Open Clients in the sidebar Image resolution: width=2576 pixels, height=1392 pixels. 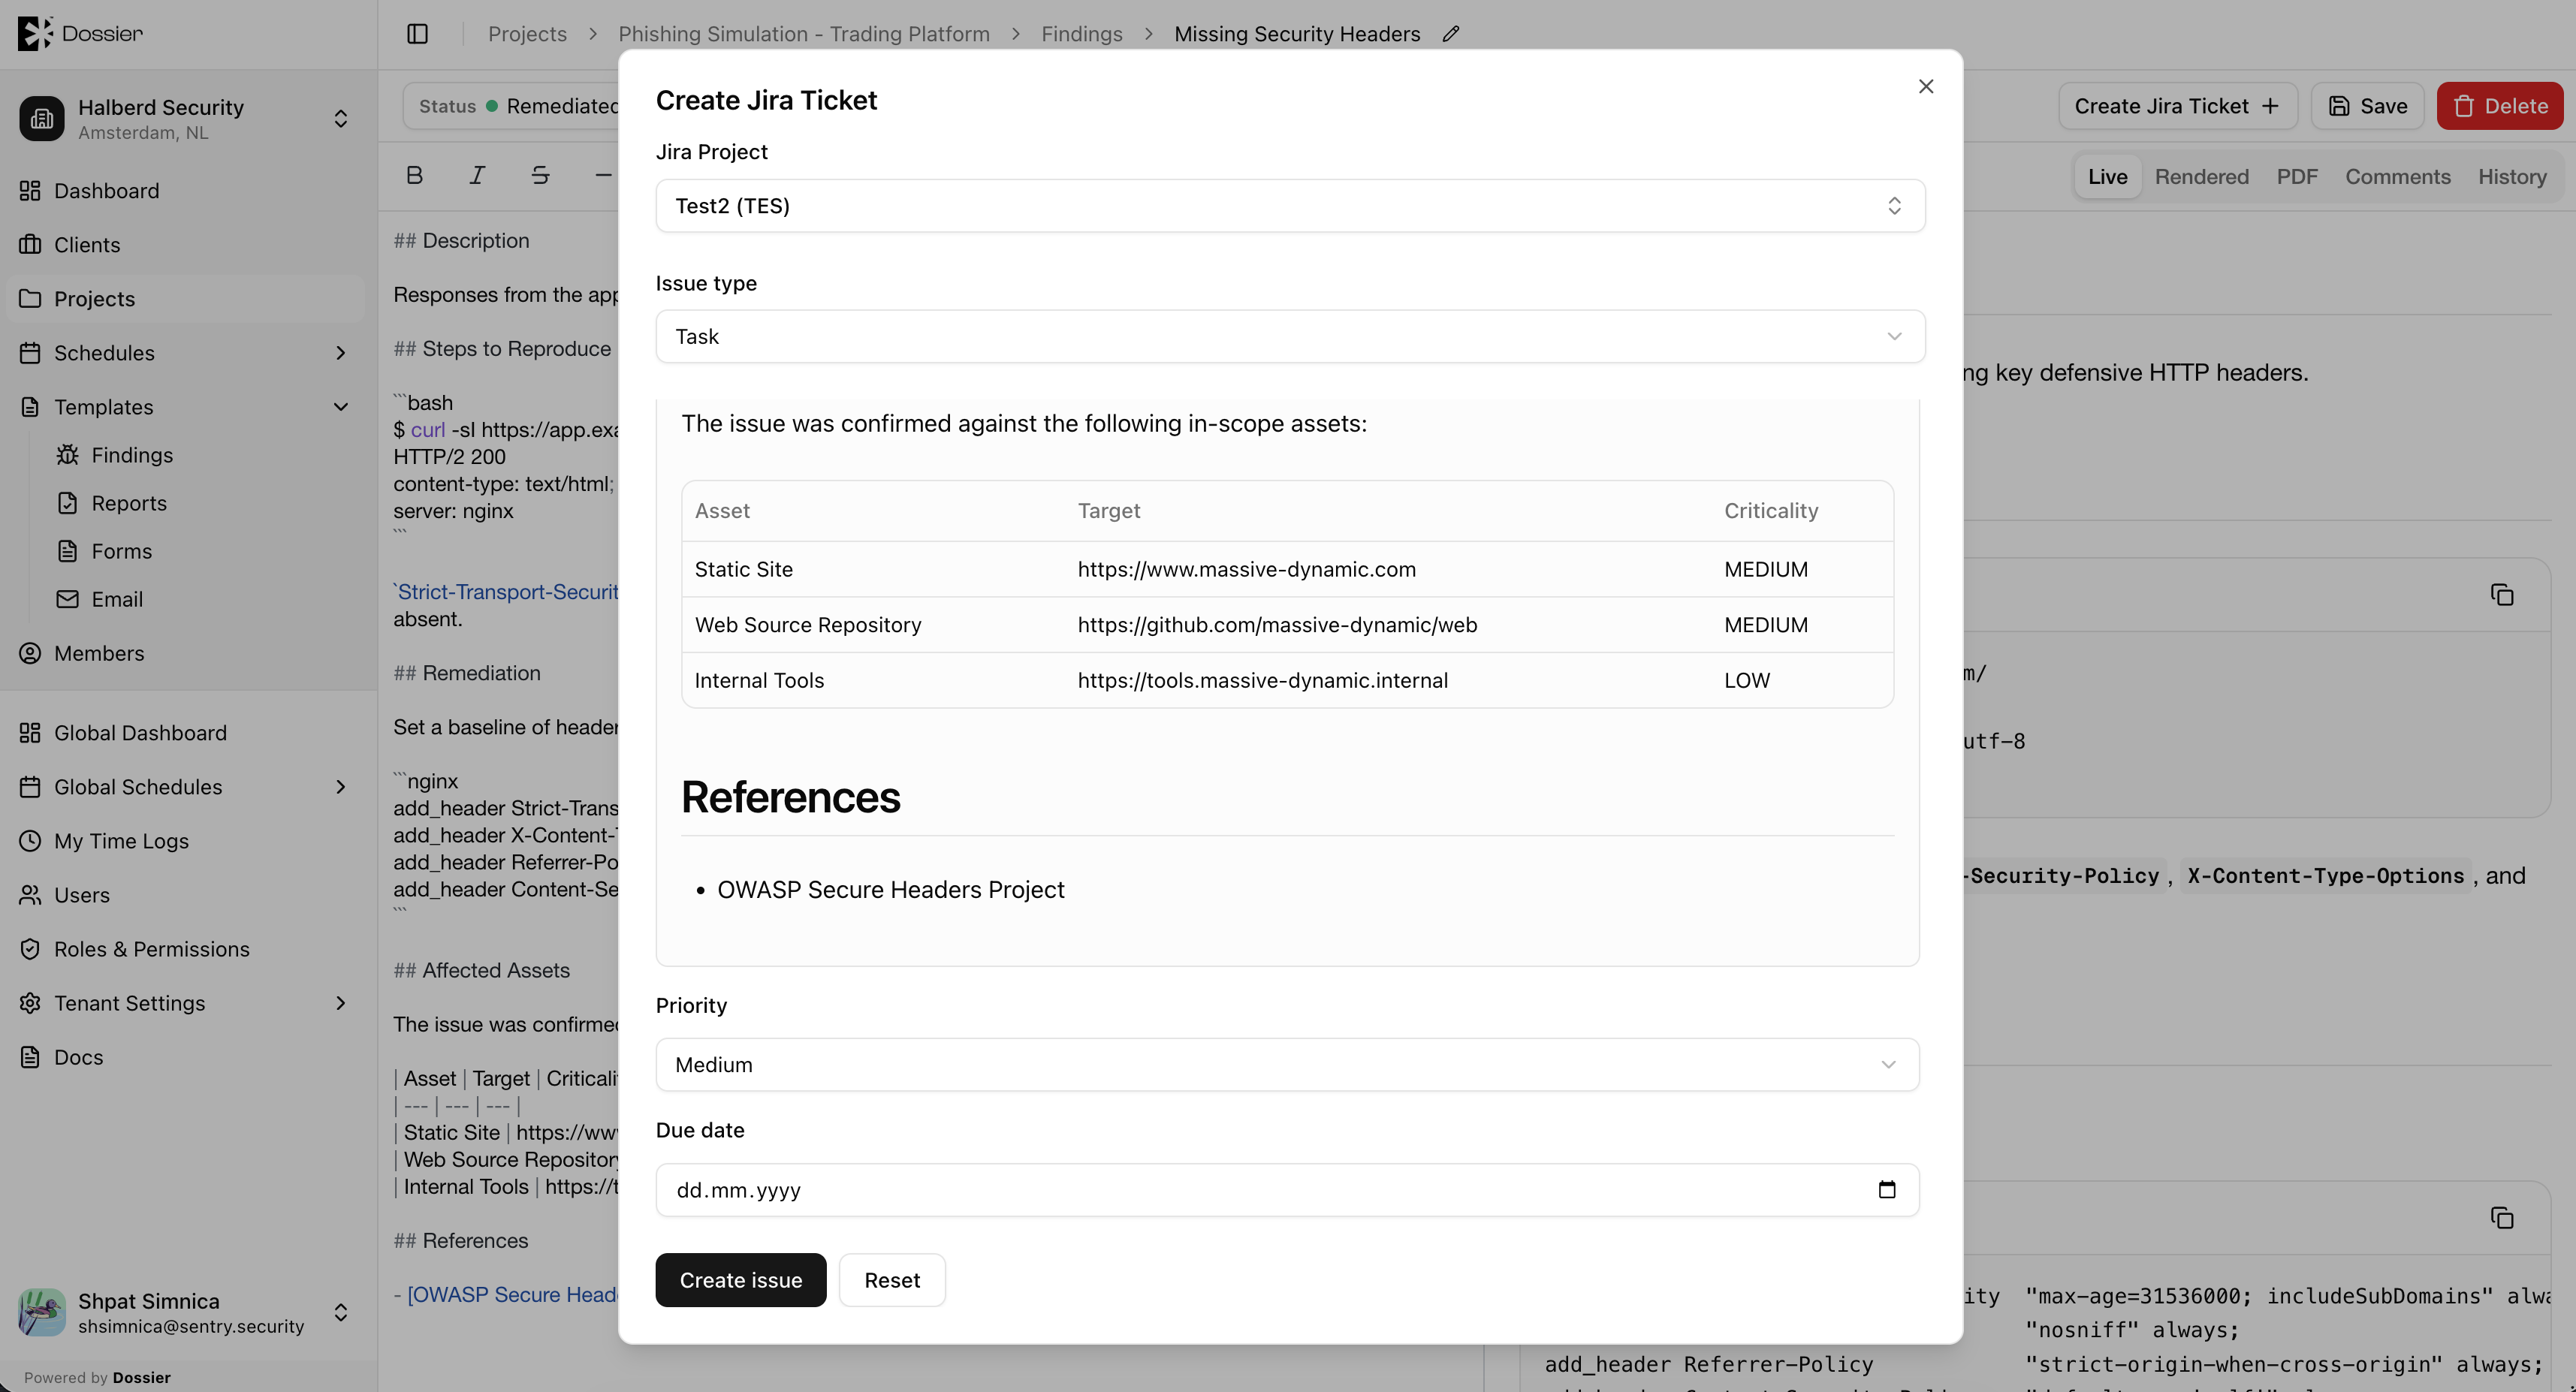coord(188,245)
